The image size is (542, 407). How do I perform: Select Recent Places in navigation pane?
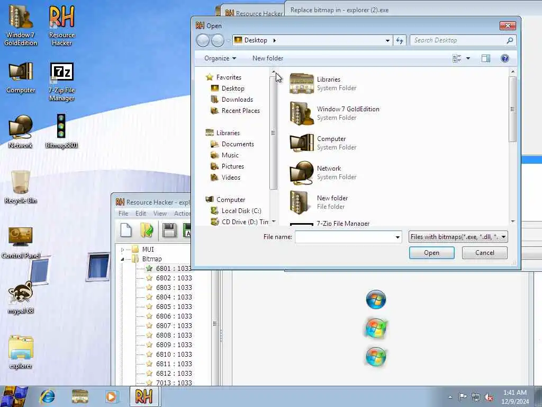[241, 111]
